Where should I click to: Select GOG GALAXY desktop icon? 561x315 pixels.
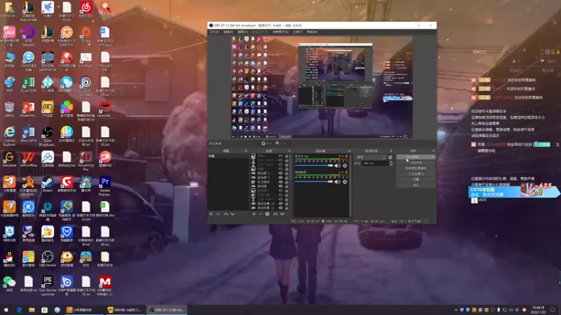(28, 36)
